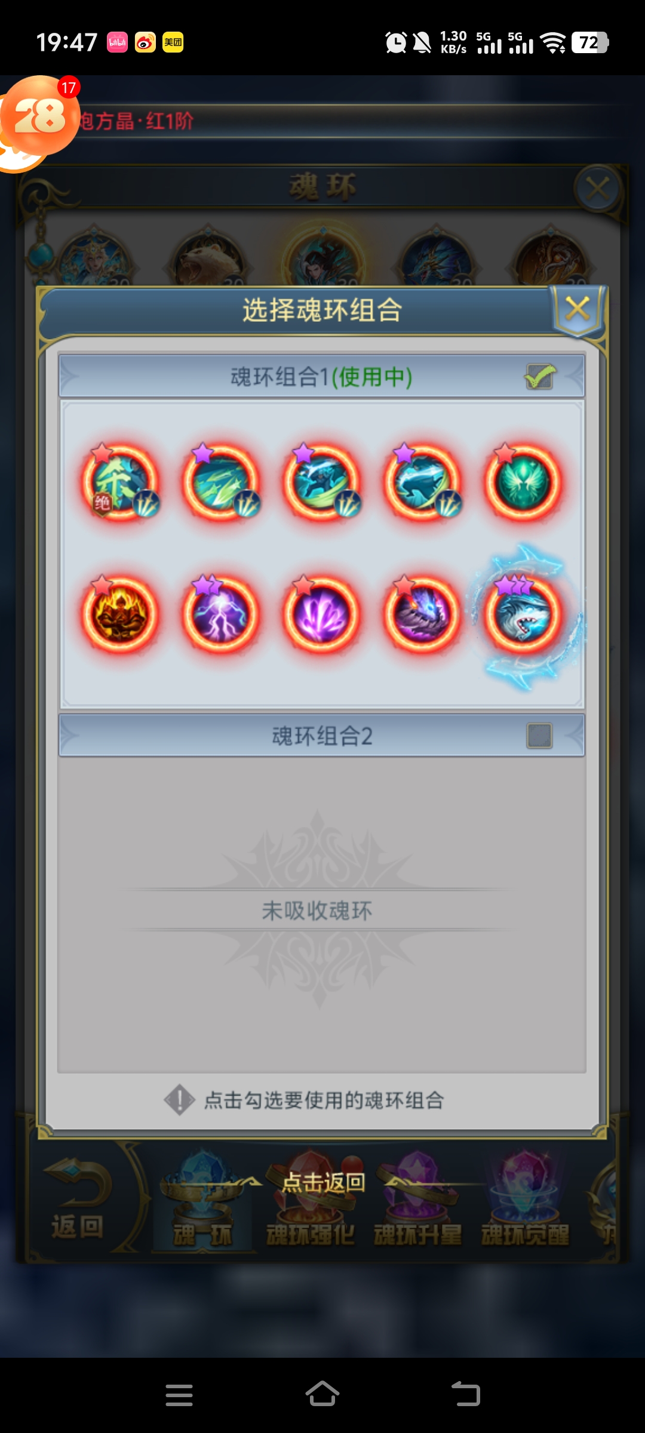
Task: Tap the purple dragon soul ring
Action: (422, 614)
